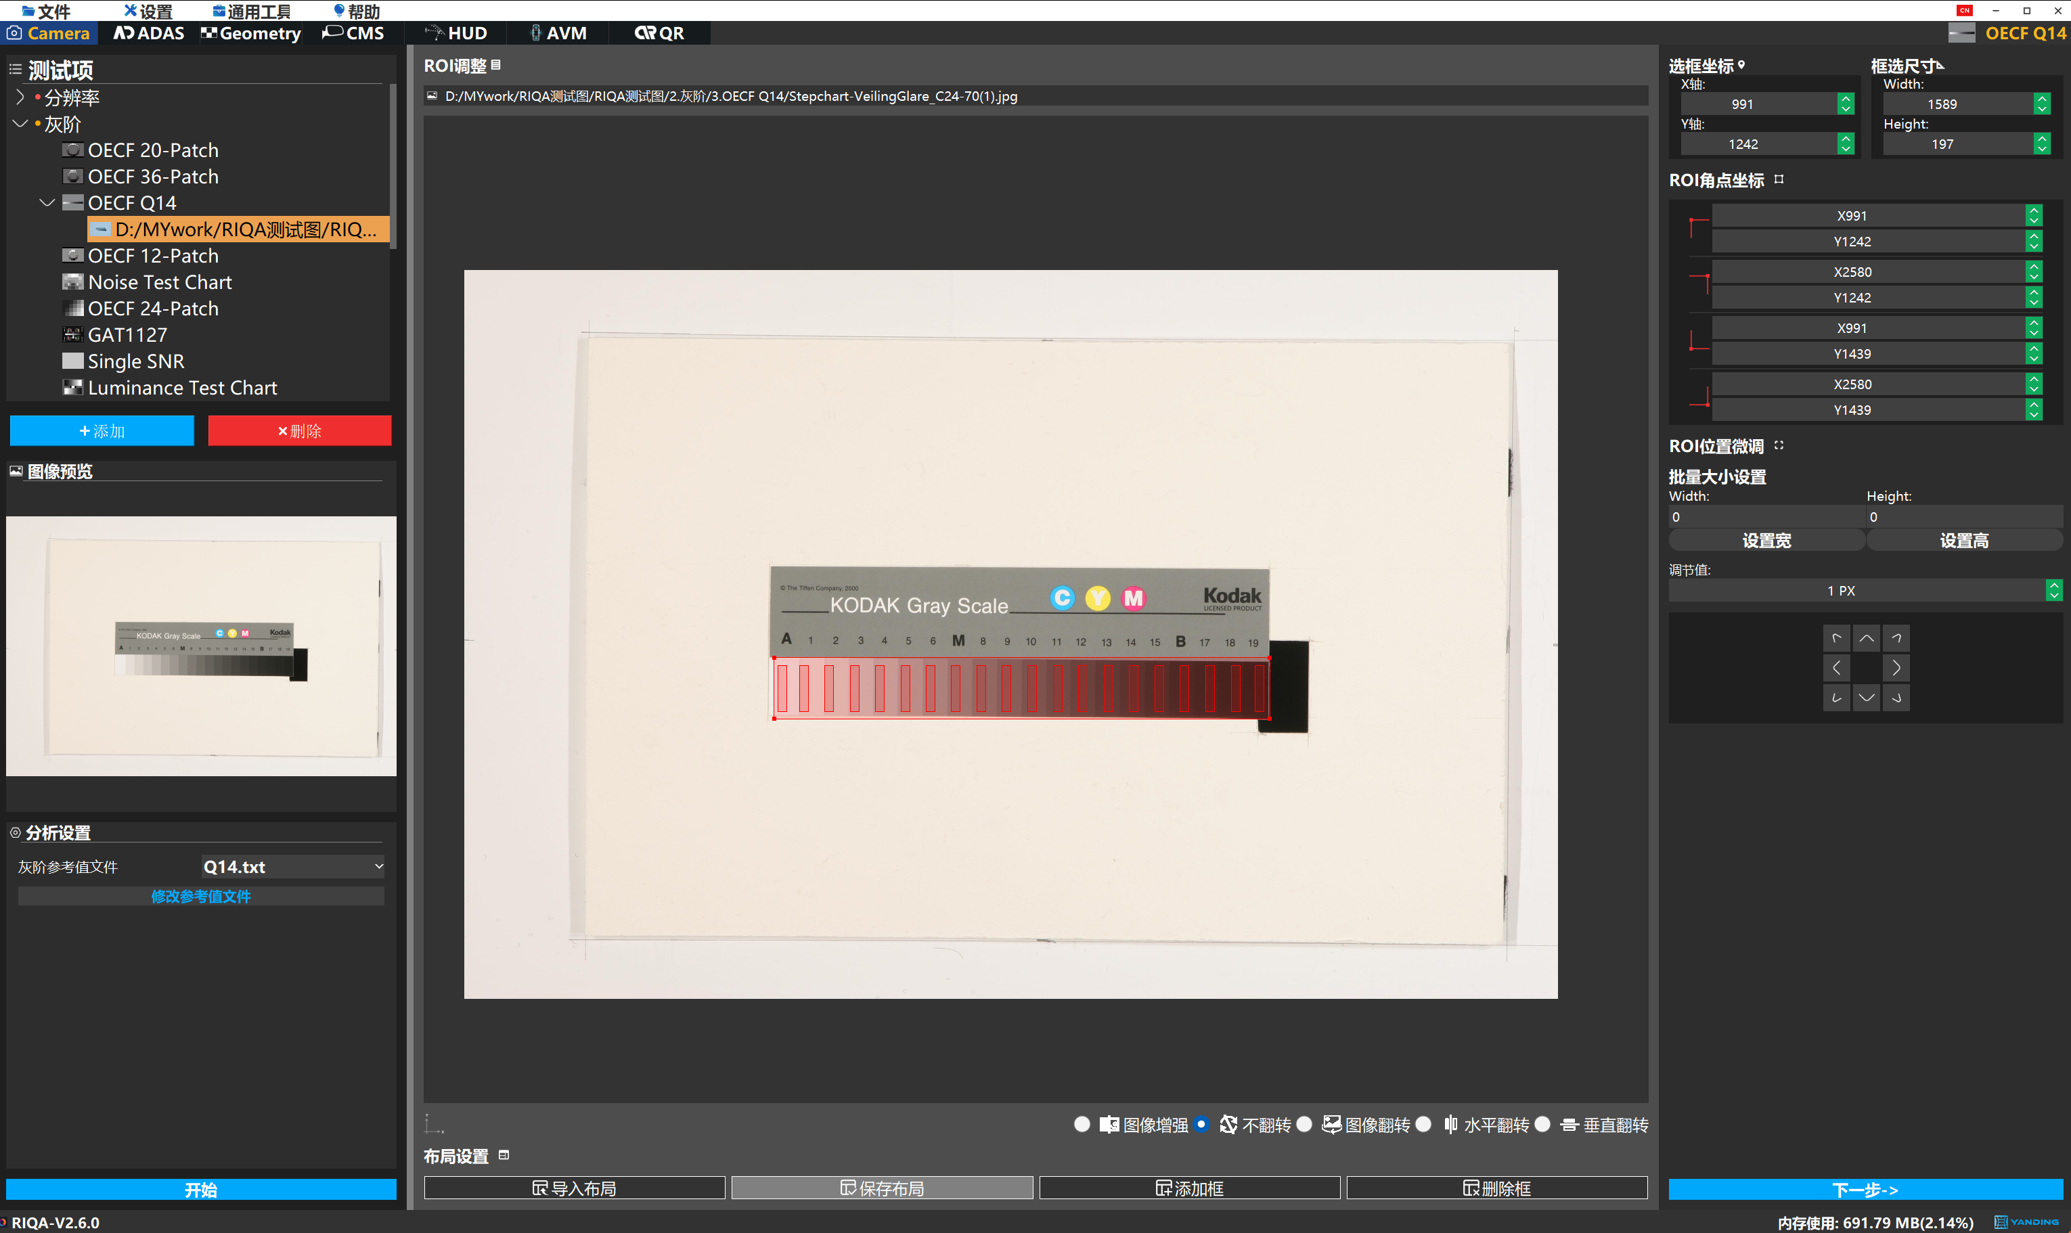Click the red 删除 delete button
Image resolution: width=2071 pixels, height=1233 pixels.
[x=299, y=431]
